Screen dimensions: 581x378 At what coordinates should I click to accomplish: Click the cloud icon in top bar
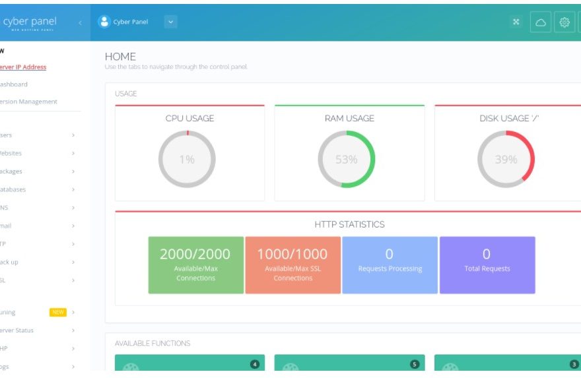(541, 22)
